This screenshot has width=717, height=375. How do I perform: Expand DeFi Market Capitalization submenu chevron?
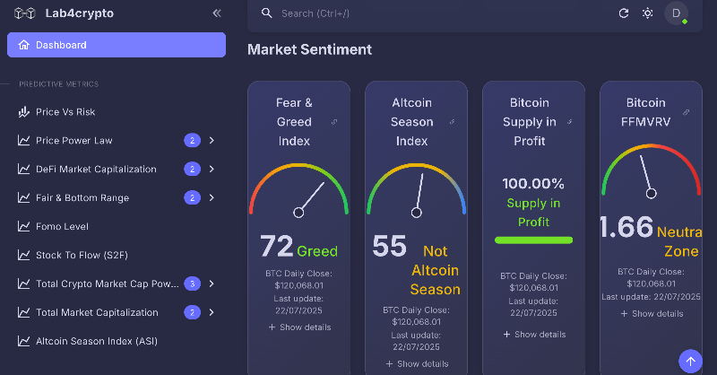[x=212, y=169]
